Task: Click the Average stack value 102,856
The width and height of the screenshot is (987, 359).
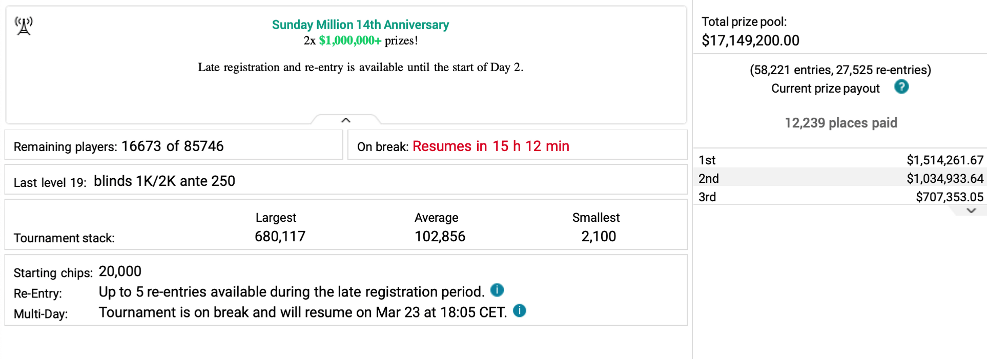Action: (440, 236)
